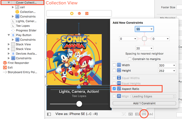Screen dimensions: 182x119
Task: Click the Footer Size input field
Action: point(179,7)
